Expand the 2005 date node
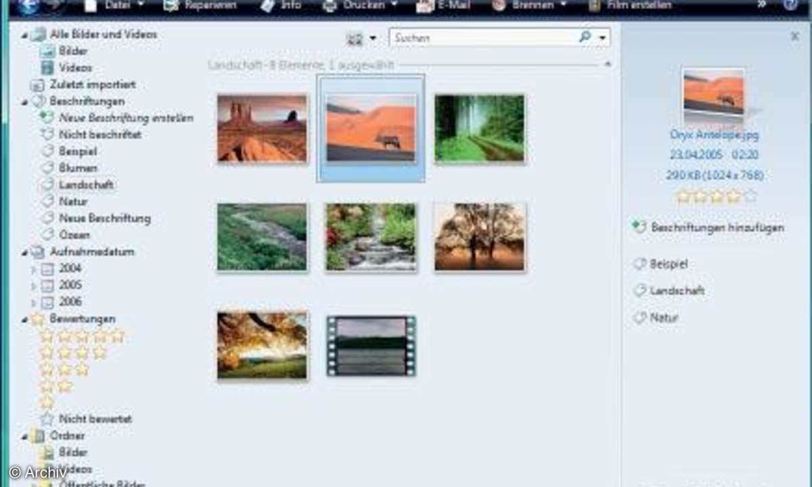 [x=34, y=285]
